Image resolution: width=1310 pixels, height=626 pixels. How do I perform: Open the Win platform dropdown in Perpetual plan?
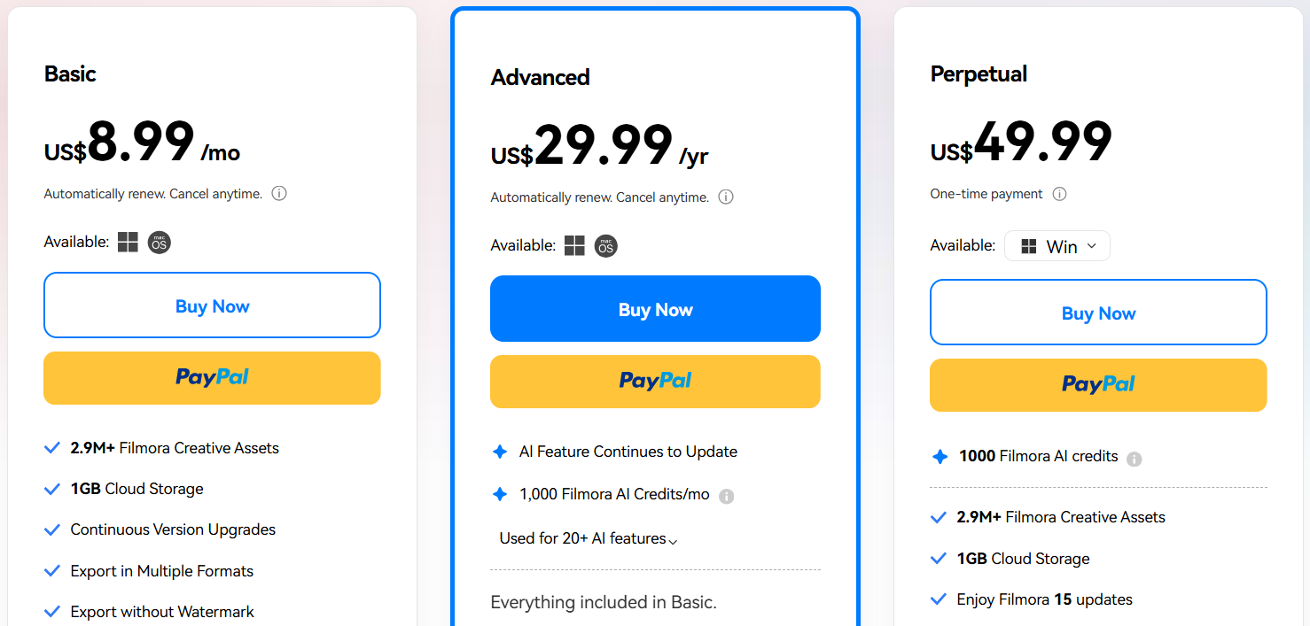pos(1057,245)
